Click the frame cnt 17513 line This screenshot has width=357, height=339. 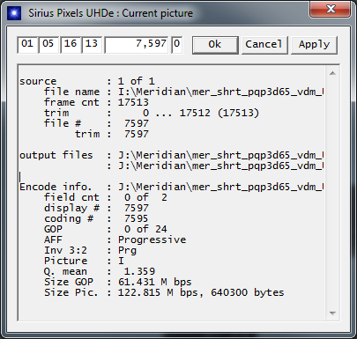pos(96,102)
